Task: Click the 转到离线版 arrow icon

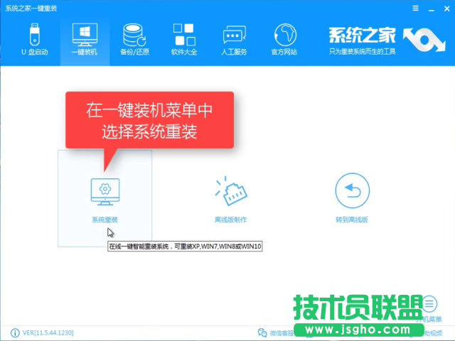Action: tap(352, 190)
